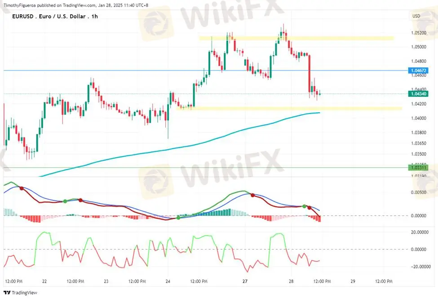Click the bold date label 27 on time axis
This screenshot has width=438, height=299.
(245, 281)
